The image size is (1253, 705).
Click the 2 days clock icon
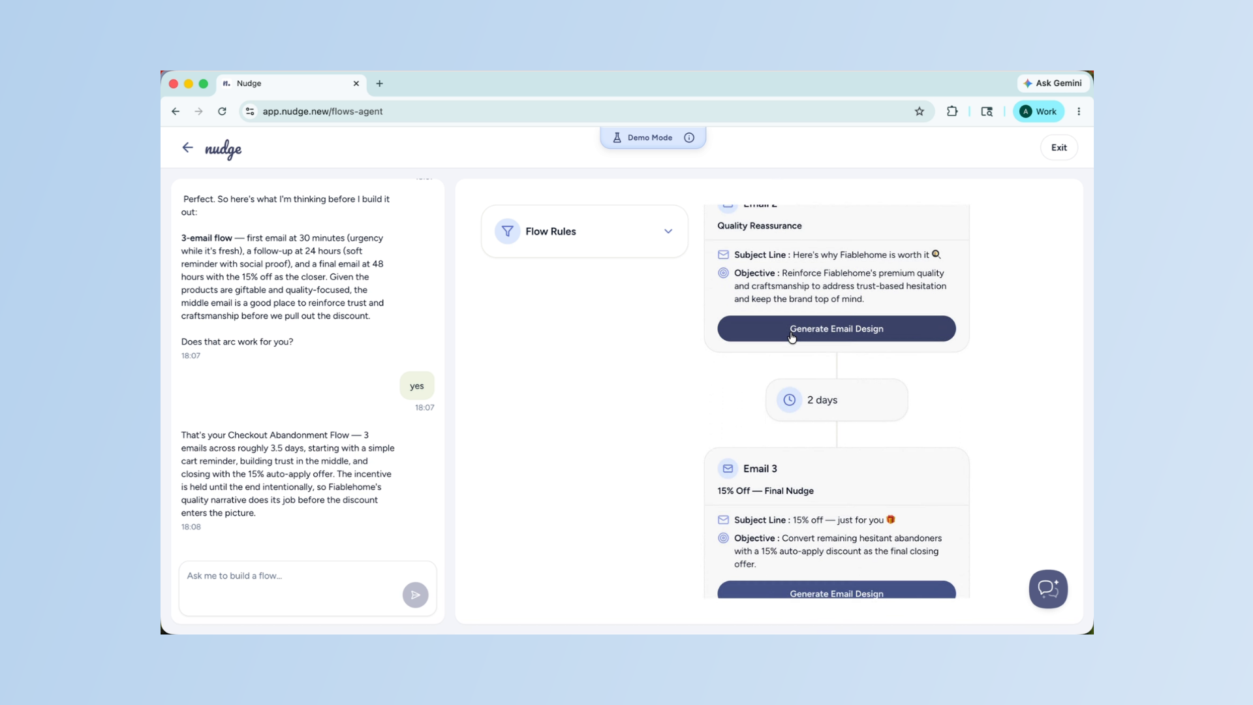(790, 400)
